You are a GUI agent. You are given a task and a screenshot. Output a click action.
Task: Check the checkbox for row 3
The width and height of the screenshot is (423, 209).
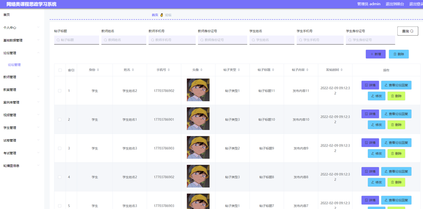[x=60, y=149]
